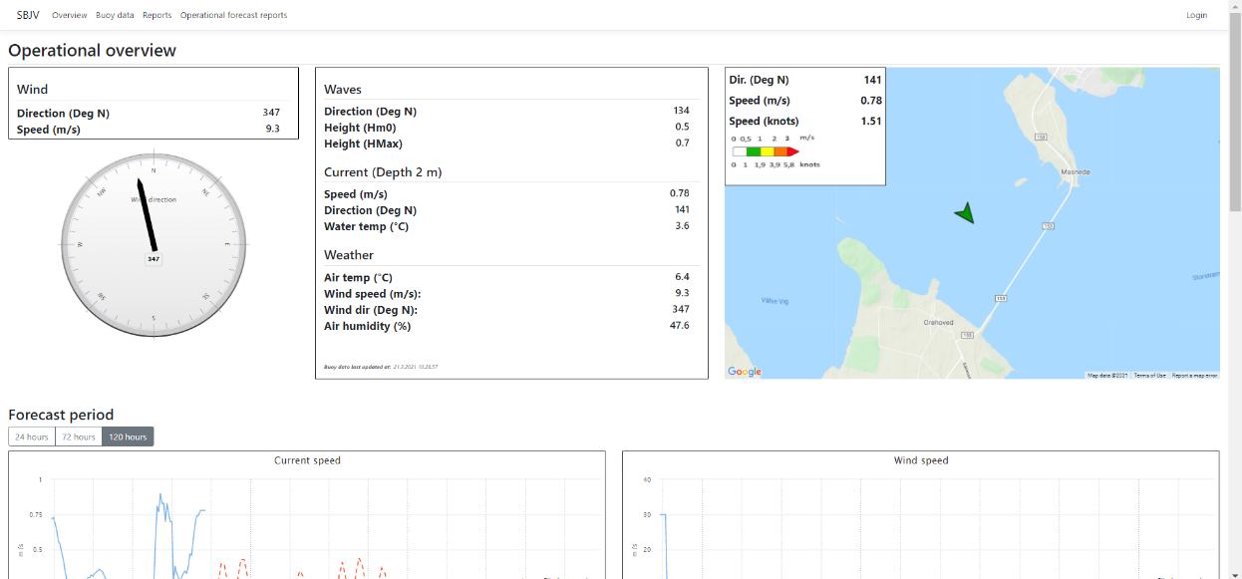Click the orange segment of speed legend
Viewport: 1242px width, 579px height.
pos(780,151)
